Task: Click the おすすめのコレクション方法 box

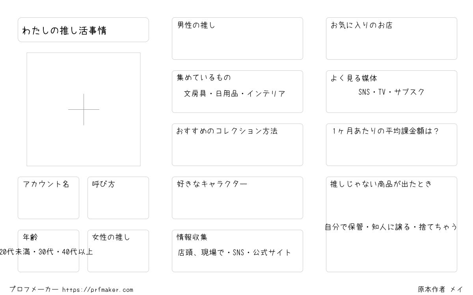Action: pos(237,145)
